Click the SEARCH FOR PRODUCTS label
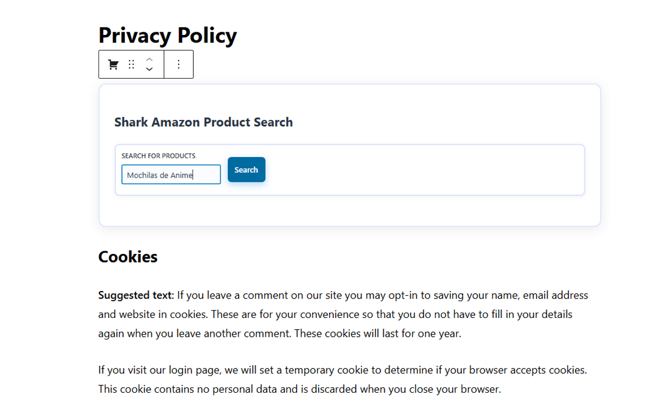This screenshot has width=646, height=397. coord(158,156)
